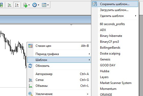Apply the BollingerBands template
The width and height of the screenshot is (143, 96).
click(x=110, y=48)
